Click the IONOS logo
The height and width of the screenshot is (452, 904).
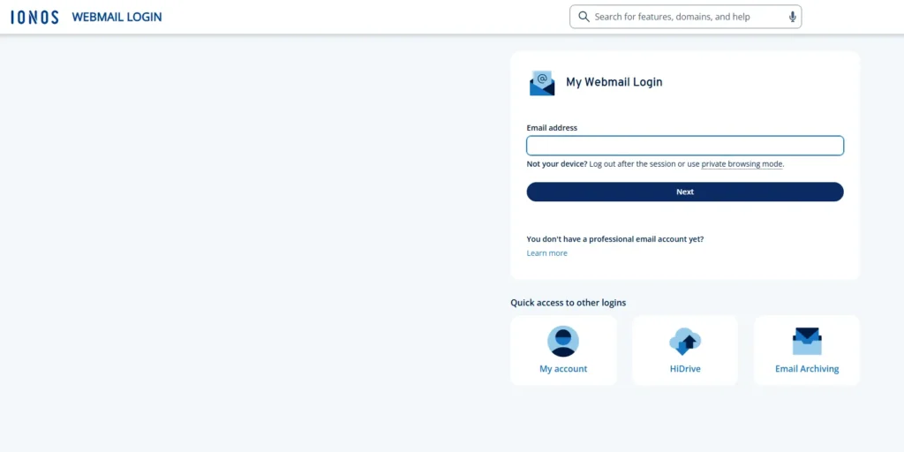(34, 17)
